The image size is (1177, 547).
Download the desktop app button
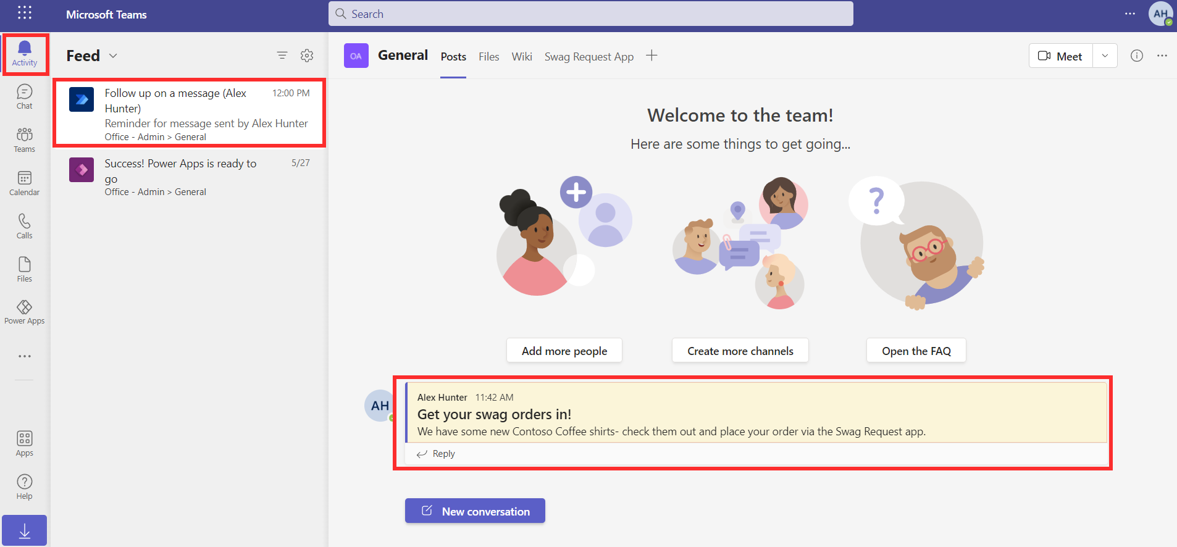pyautogui.click(x=25, y=530)
